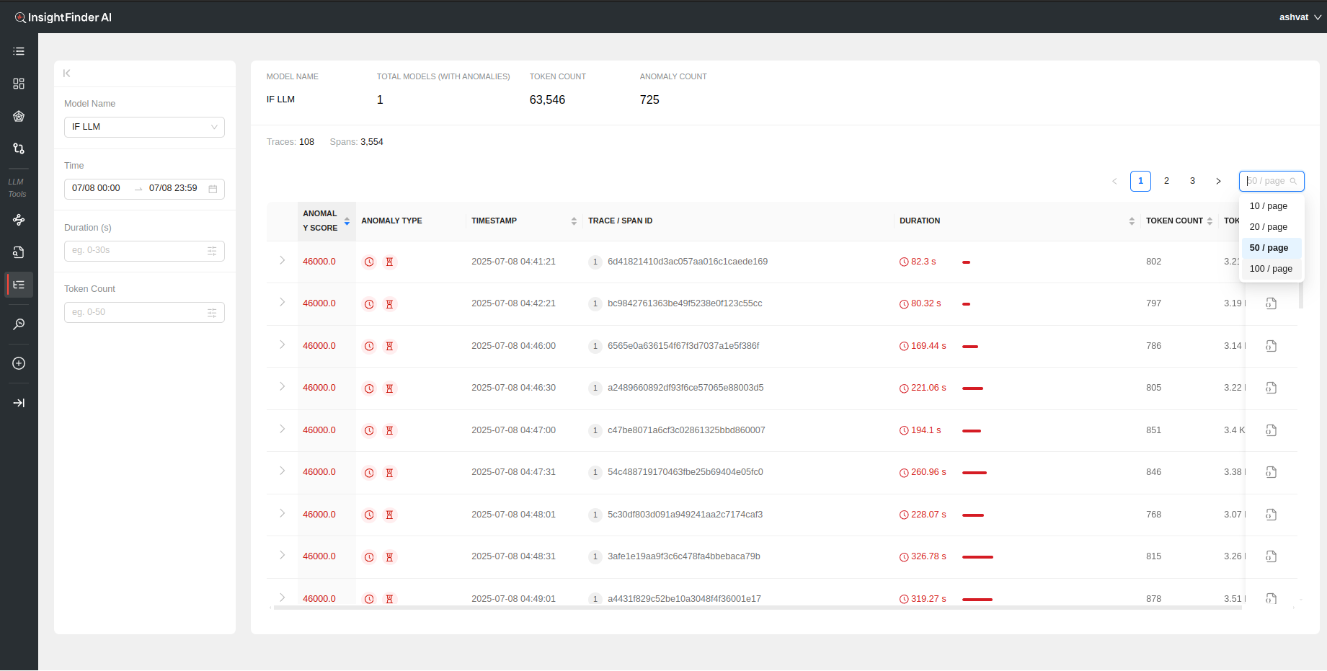Click the circled plus icon in sidebar
1327x671 pixels.
pyautogui.click(x=19, y=363)
